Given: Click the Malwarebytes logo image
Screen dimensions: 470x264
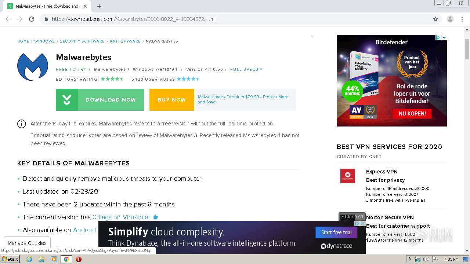Looking at the screenshot, I should [x=33, y=67].
